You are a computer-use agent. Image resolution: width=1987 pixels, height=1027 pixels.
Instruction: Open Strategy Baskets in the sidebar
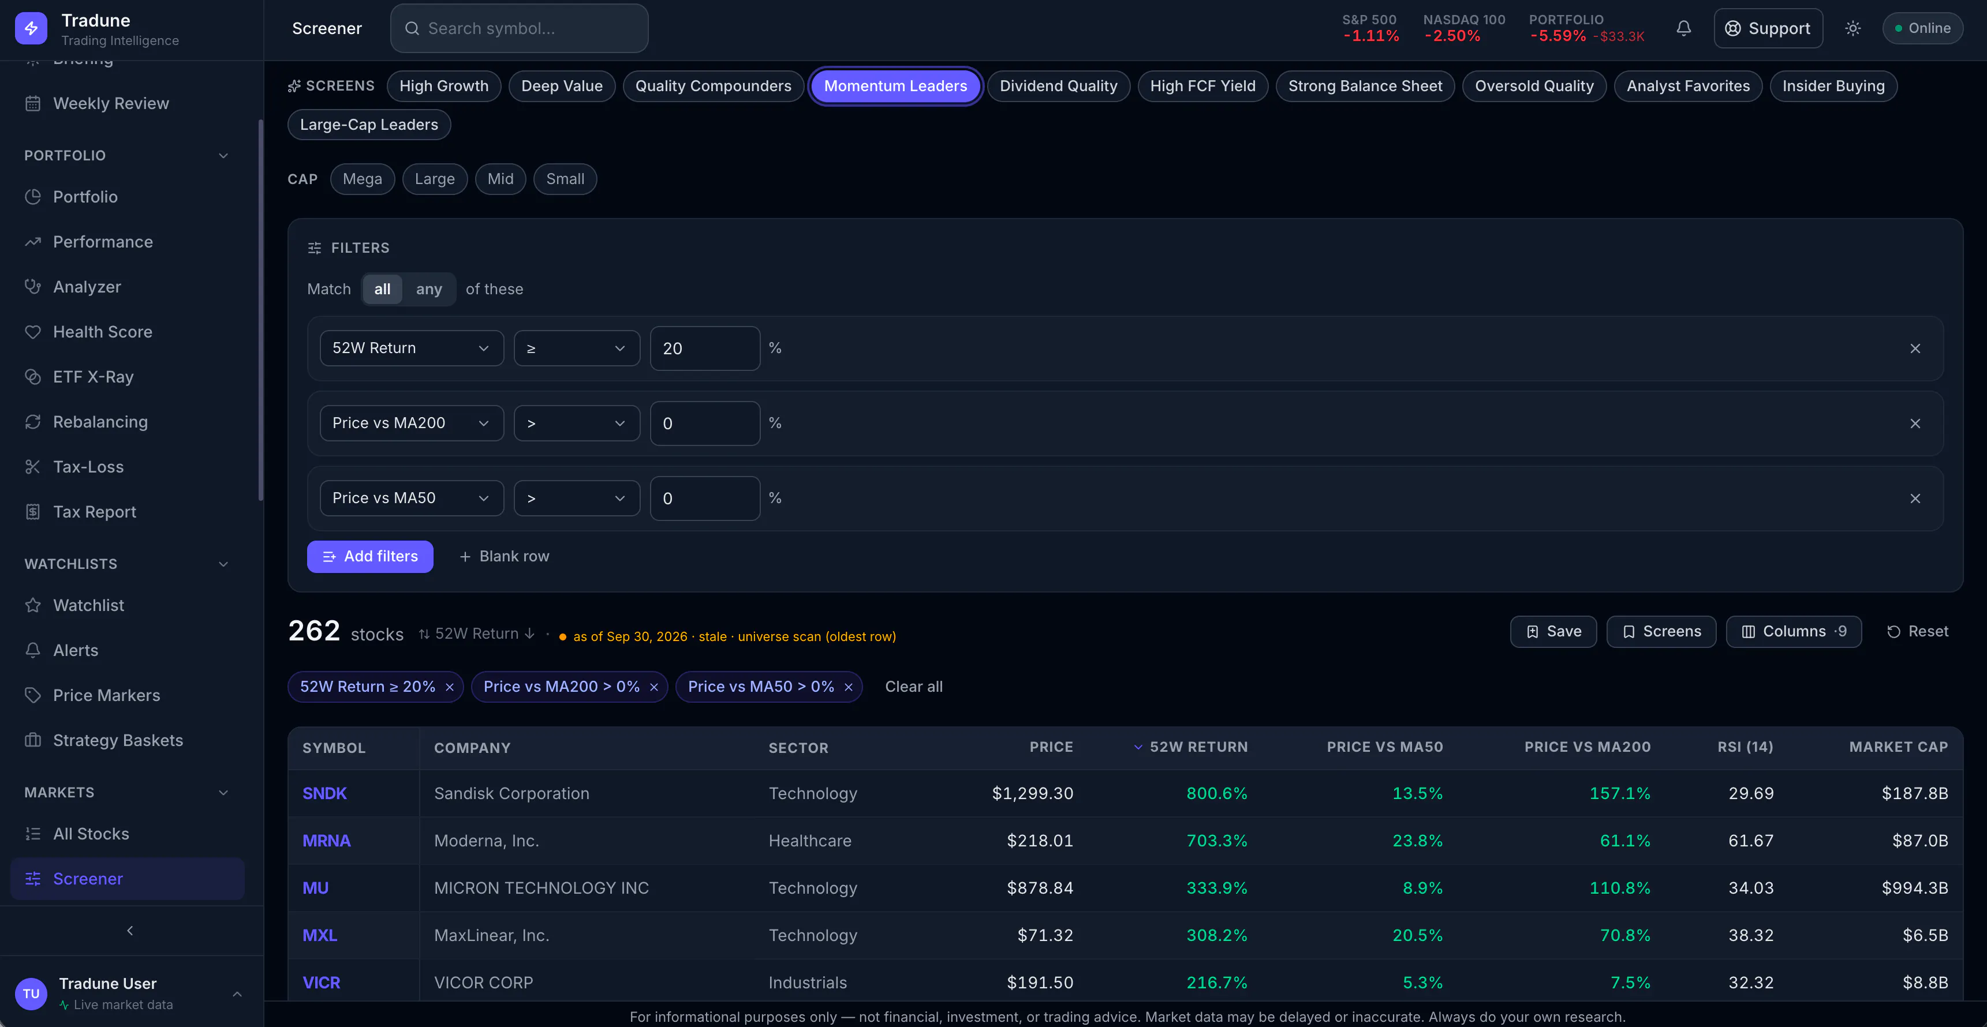click(127, 740)
